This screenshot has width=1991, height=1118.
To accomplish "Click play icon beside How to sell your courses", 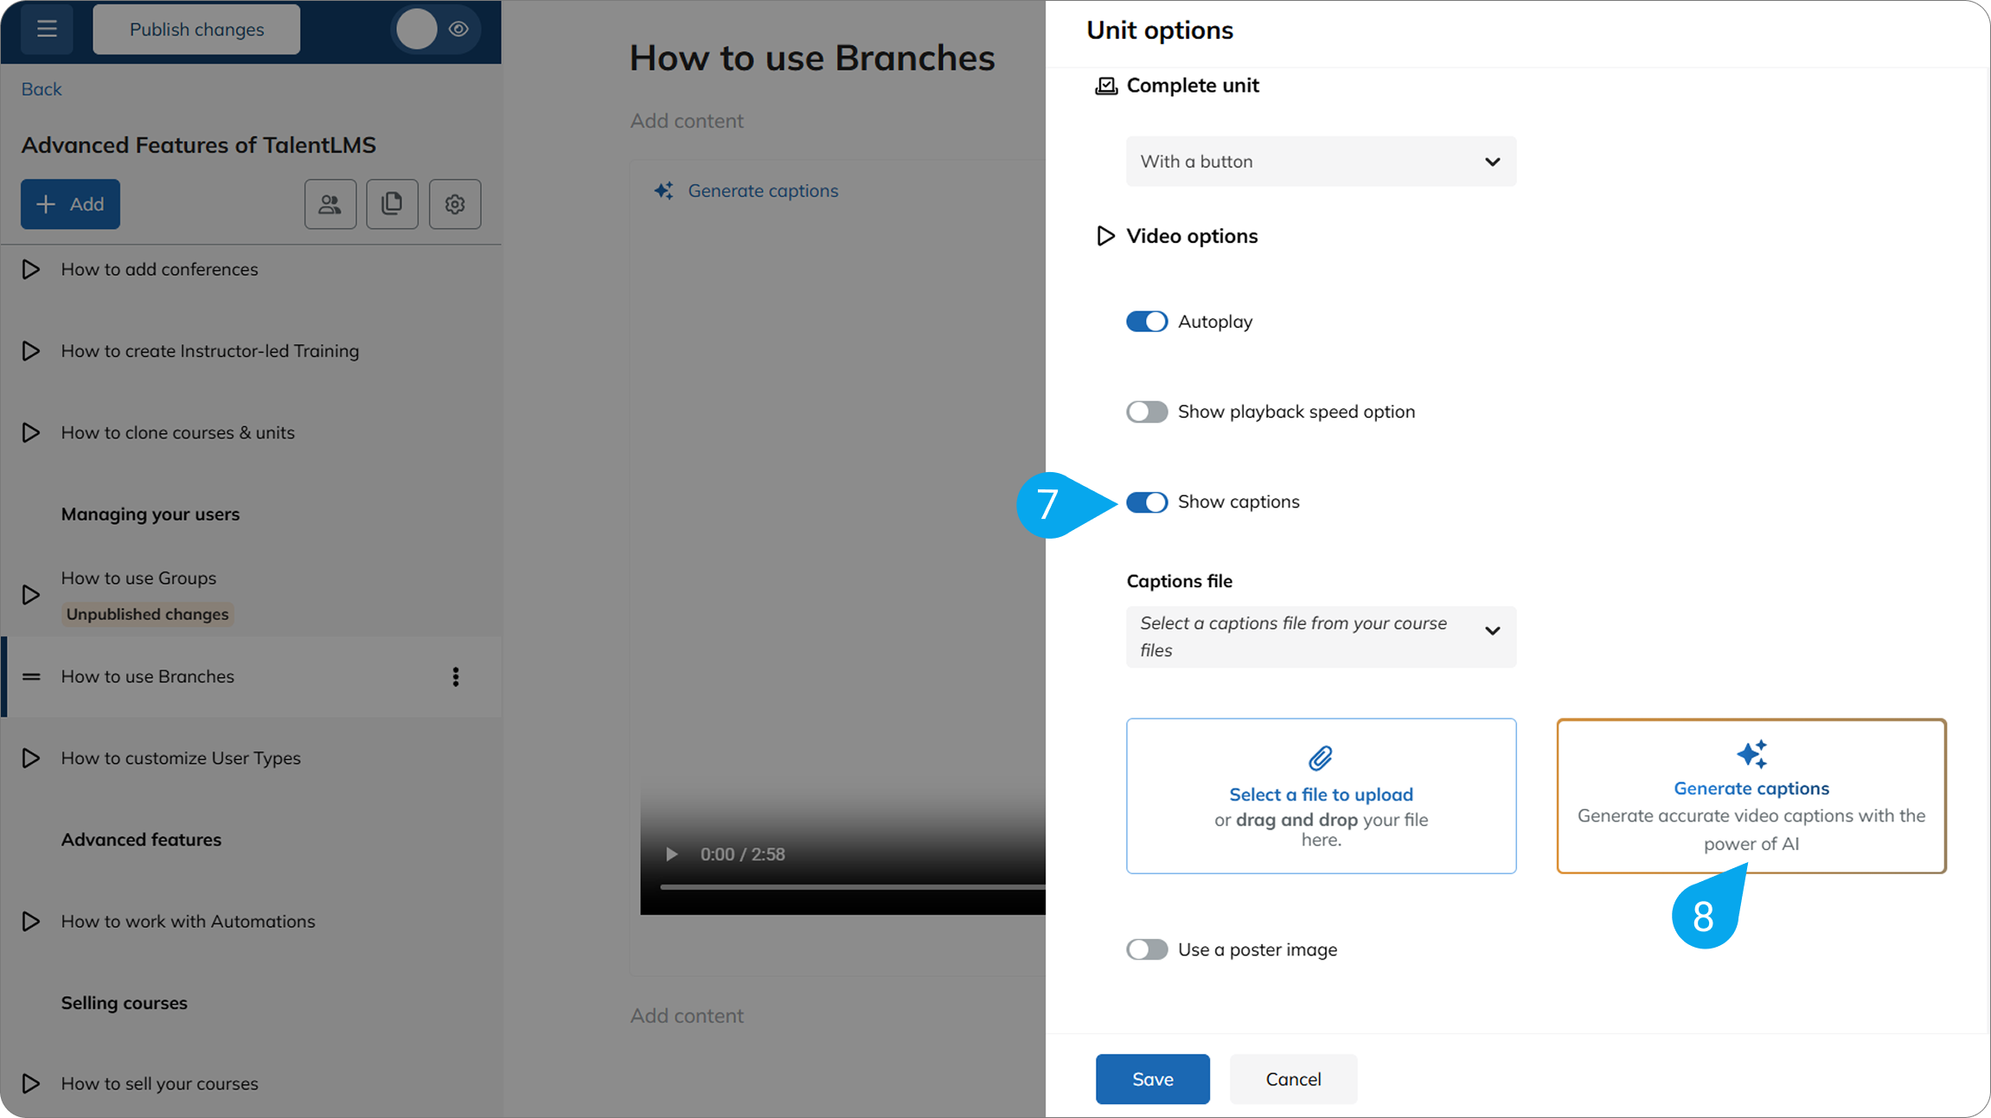I will point(31,1083).
